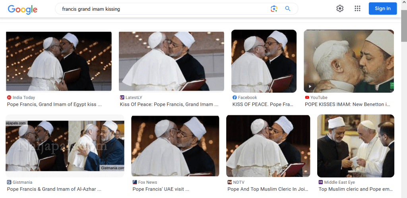Click the Facebook source icon
This screenshot has height=198, width=407.
pos(235,97)
